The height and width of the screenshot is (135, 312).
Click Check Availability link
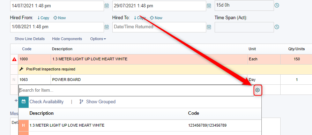pyautogui.click(x=46, y=102)
